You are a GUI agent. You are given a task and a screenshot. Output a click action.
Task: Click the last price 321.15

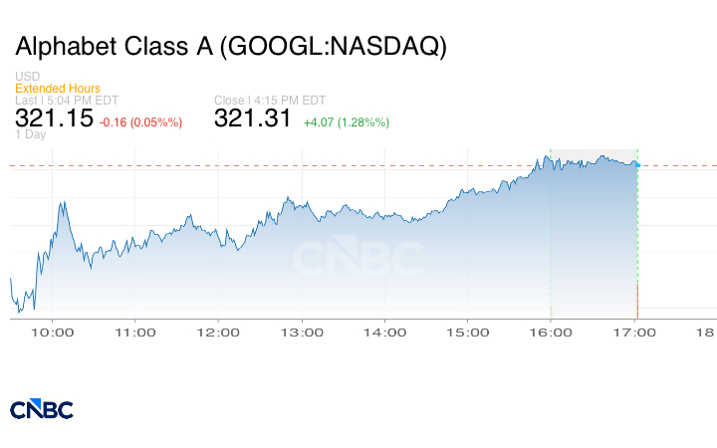[54, 118]
